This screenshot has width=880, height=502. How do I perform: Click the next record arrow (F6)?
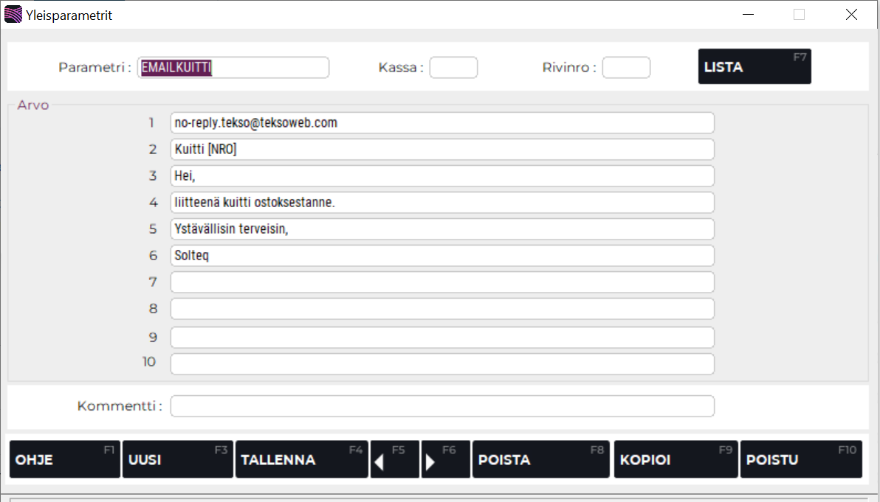[445, 459]
